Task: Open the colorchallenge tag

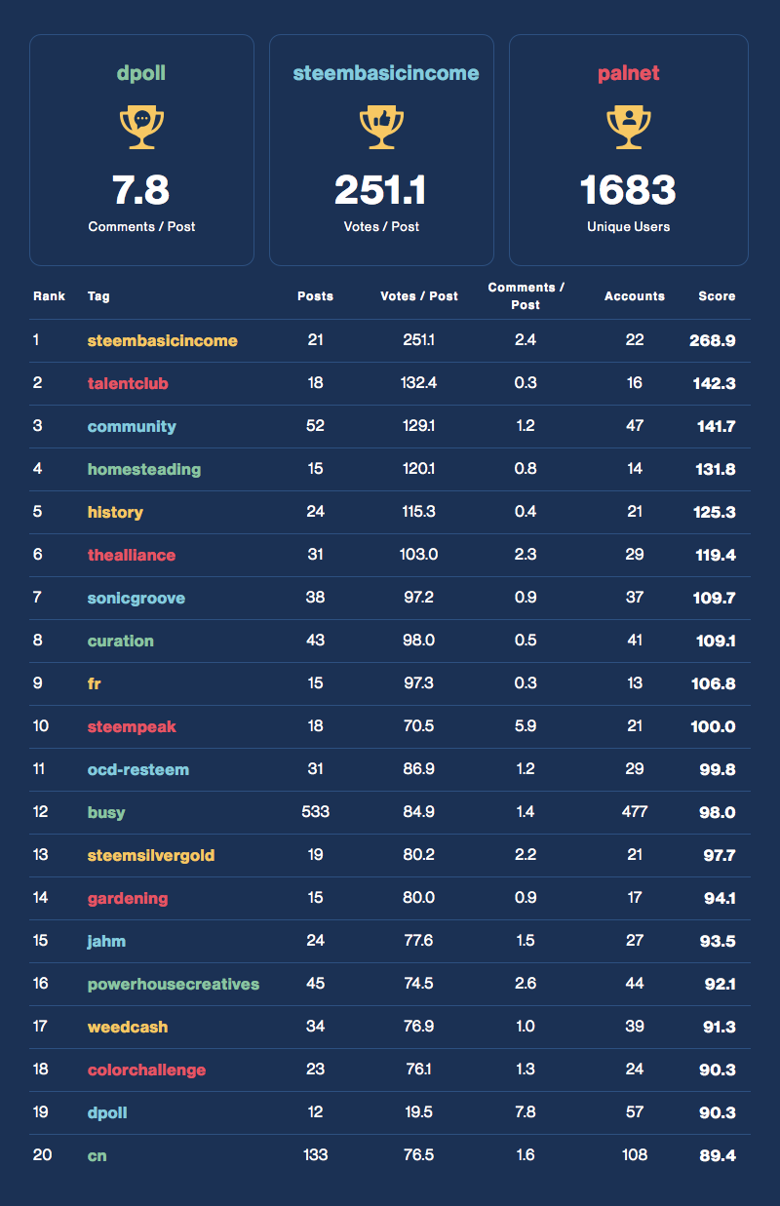Action: [146, 1070]
